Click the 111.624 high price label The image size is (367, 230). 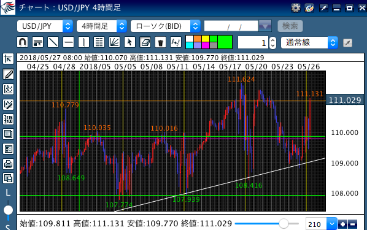click(241, 79)
